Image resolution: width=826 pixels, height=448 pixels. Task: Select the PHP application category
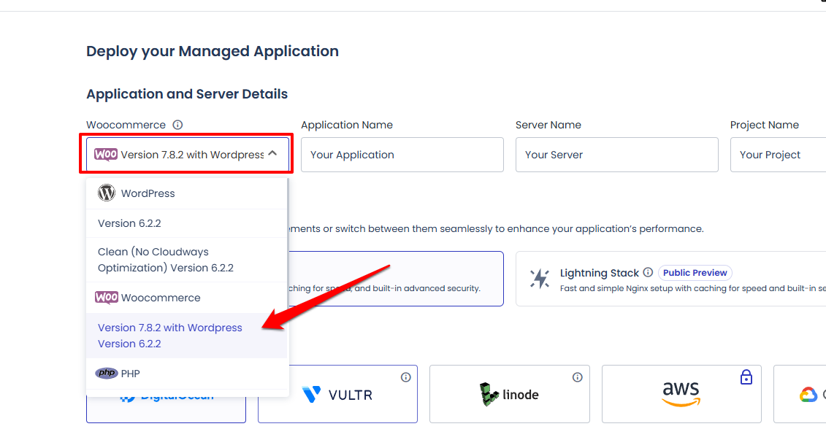[186, 374]
